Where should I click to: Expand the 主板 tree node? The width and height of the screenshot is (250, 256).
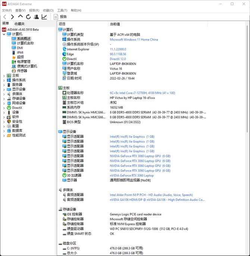(4, 75)
